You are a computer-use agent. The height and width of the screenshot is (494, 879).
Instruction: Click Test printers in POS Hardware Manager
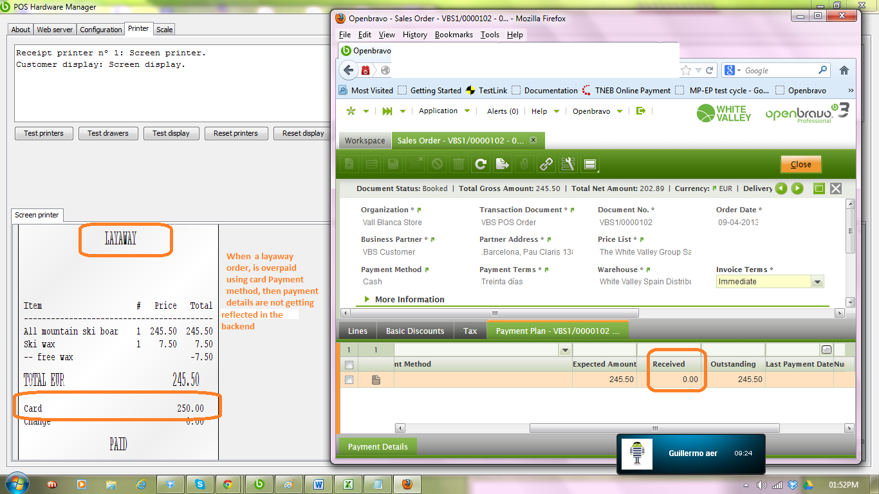[x=44, y=133]
